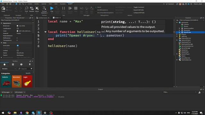Expand the TextChatService node in Explorer
Screen dimensions: 205x115
tap(177, 60)
